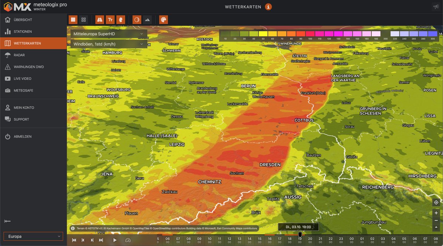The height and width of the screenshot is (246, 443).
Task: Play the map animation
Action: point(115,240)
